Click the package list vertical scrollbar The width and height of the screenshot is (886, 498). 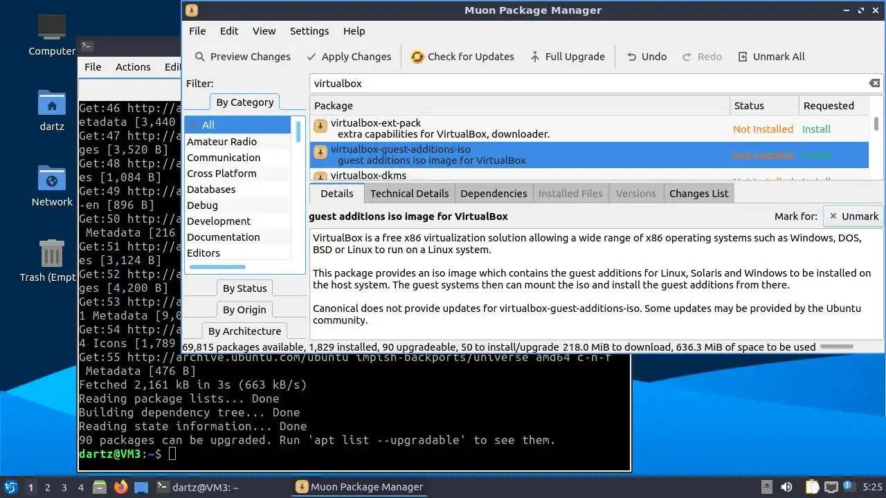click(x=876, y=124)
